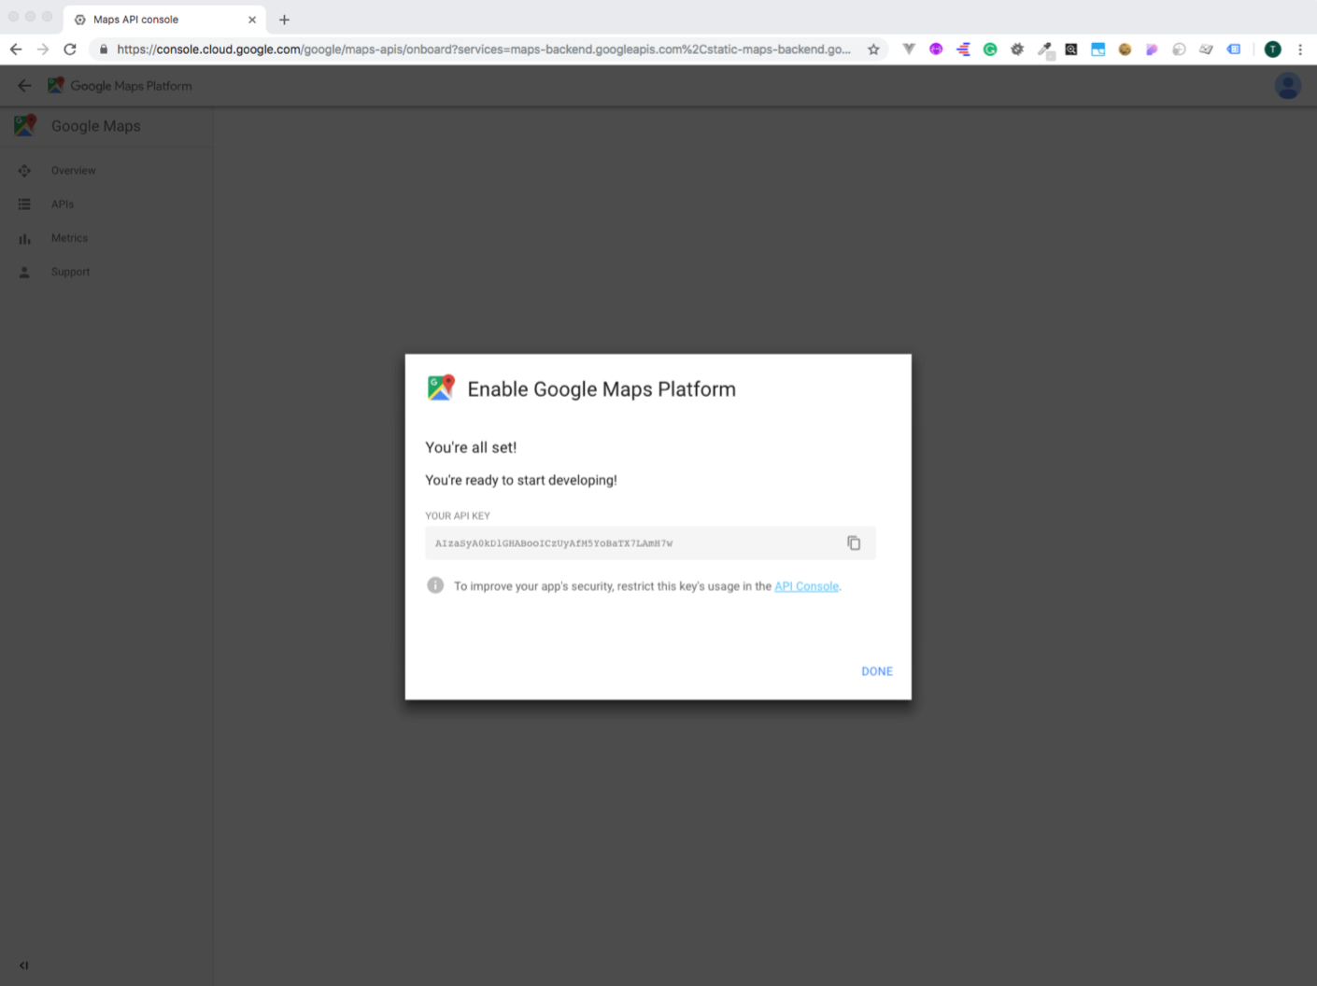Open the API Console link
This screenshot has width=1317, height=986.
click(x=807, y=586)
